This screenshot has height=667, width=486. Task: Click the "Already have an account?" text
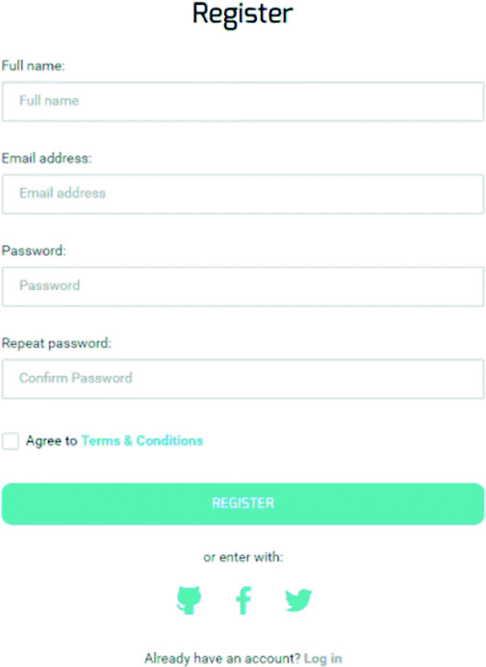[x=222, y=658]
